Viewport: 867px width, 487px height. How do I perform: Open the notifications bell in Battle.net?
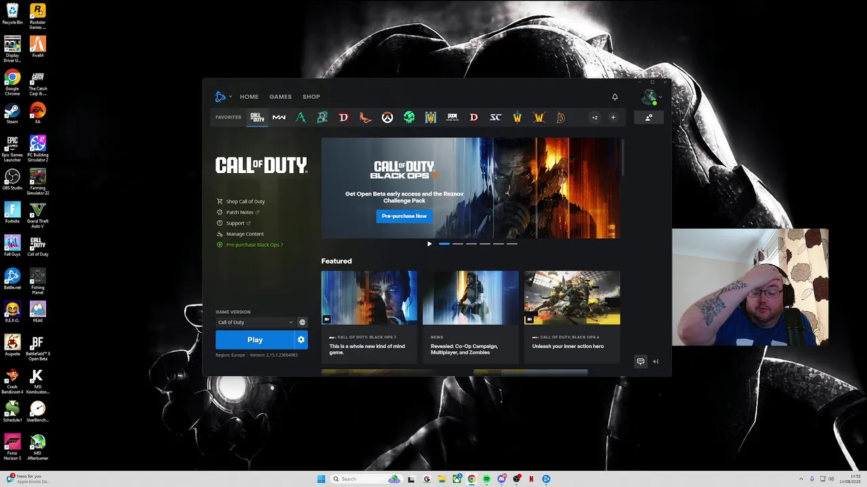coord(615,97)
